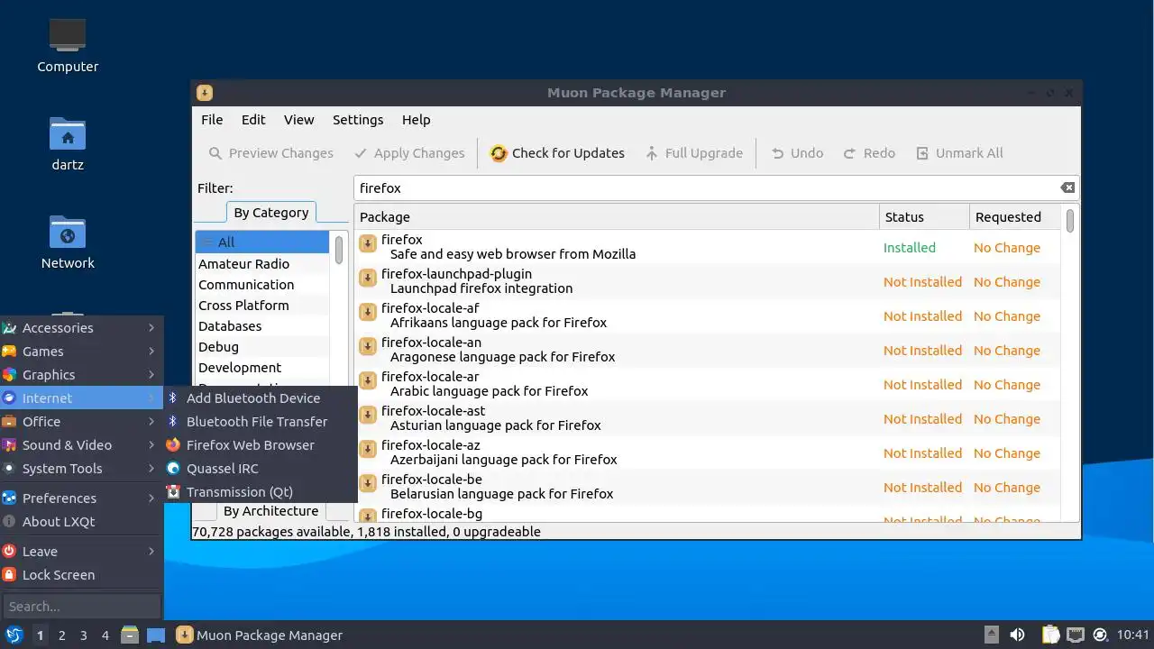Launch Transmission (Qt) from the submenu
Viewport: 1154px width, 649px height.
point(261,492)
